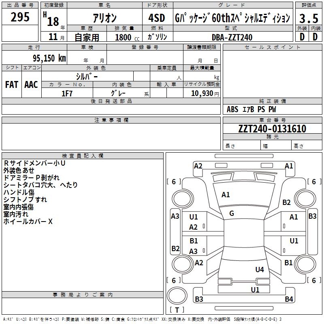Click the chassis number ZZT240-0131610
324x324 pixels.
click(x=272, y=129)
